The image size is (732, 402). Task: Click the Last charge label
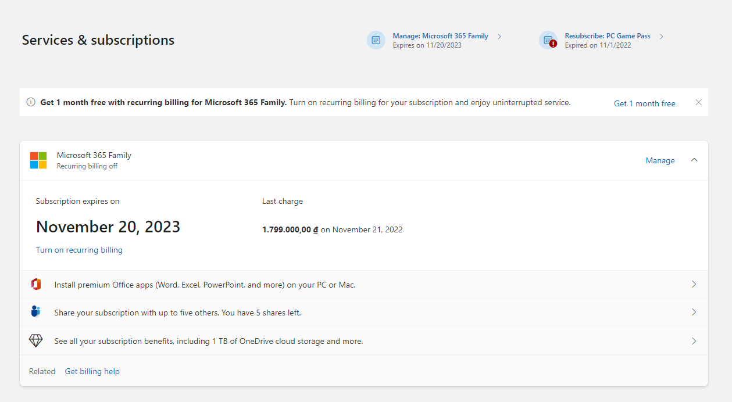point(283,201)
